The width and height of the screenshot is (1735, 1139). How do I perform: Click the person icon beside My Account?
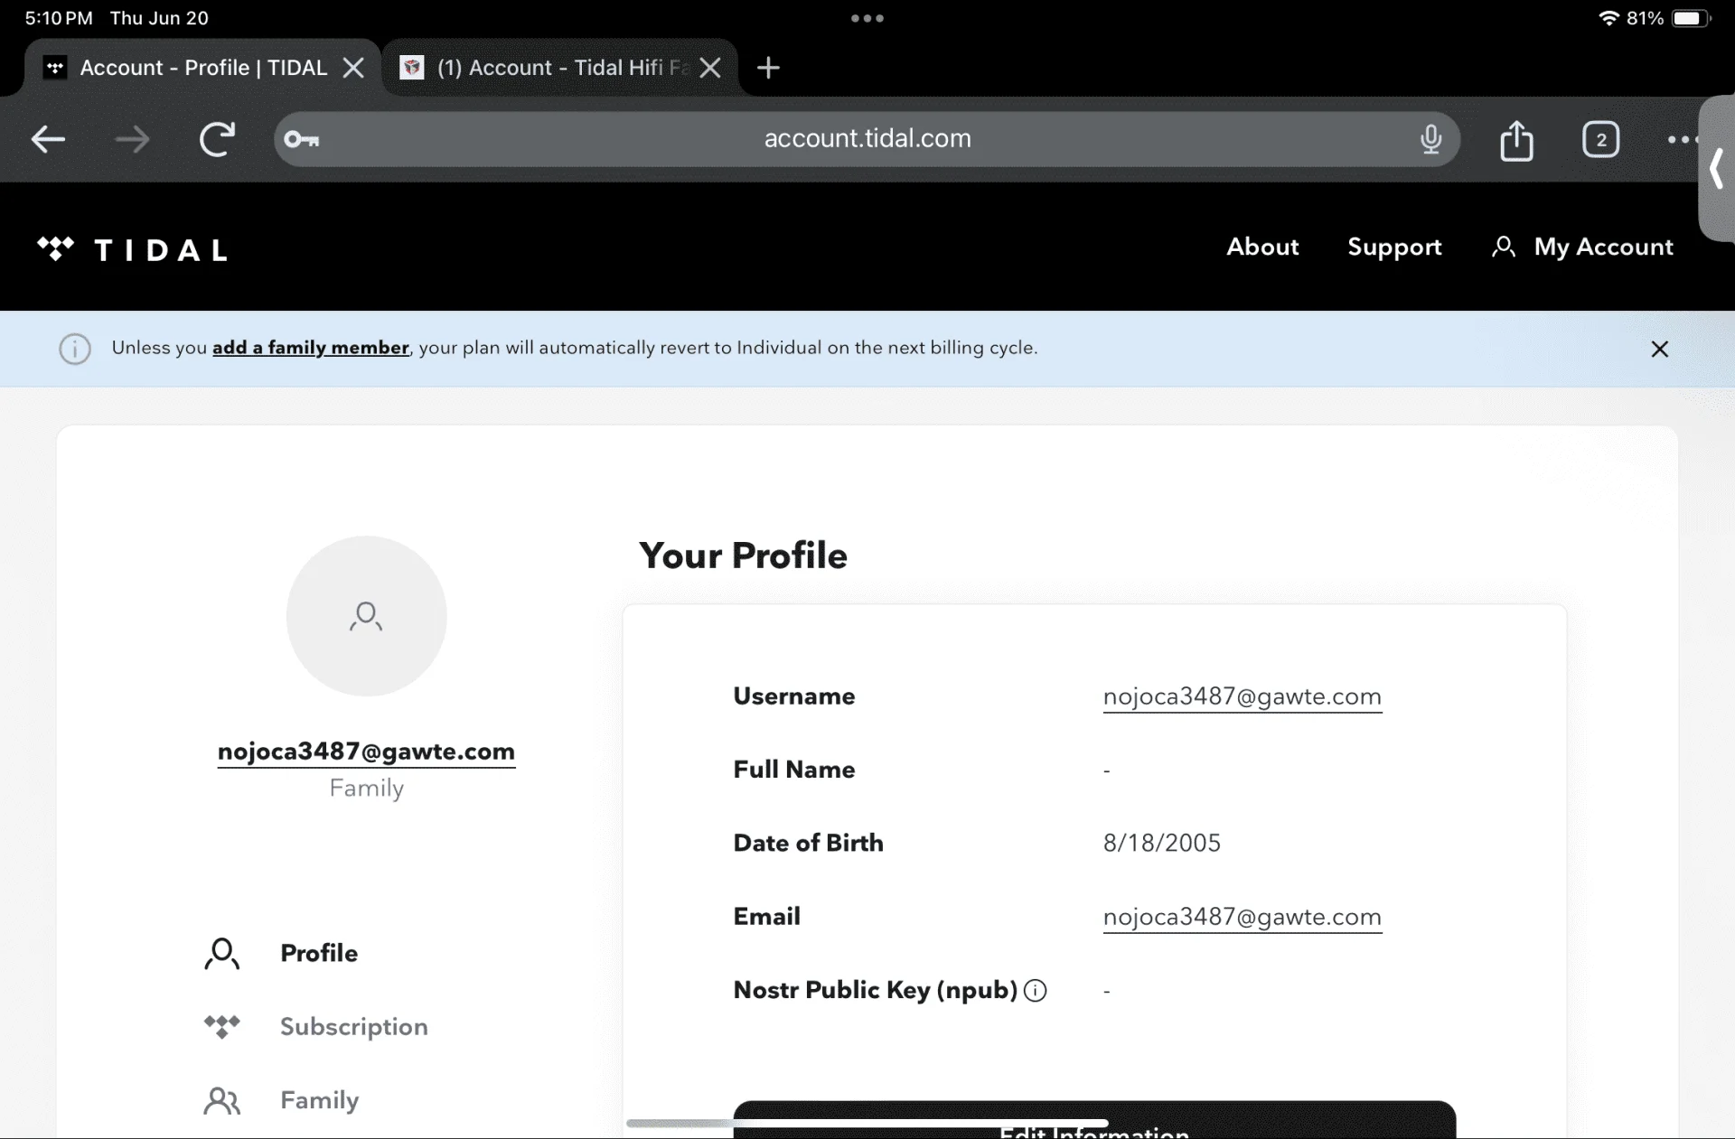point(1504,247)
